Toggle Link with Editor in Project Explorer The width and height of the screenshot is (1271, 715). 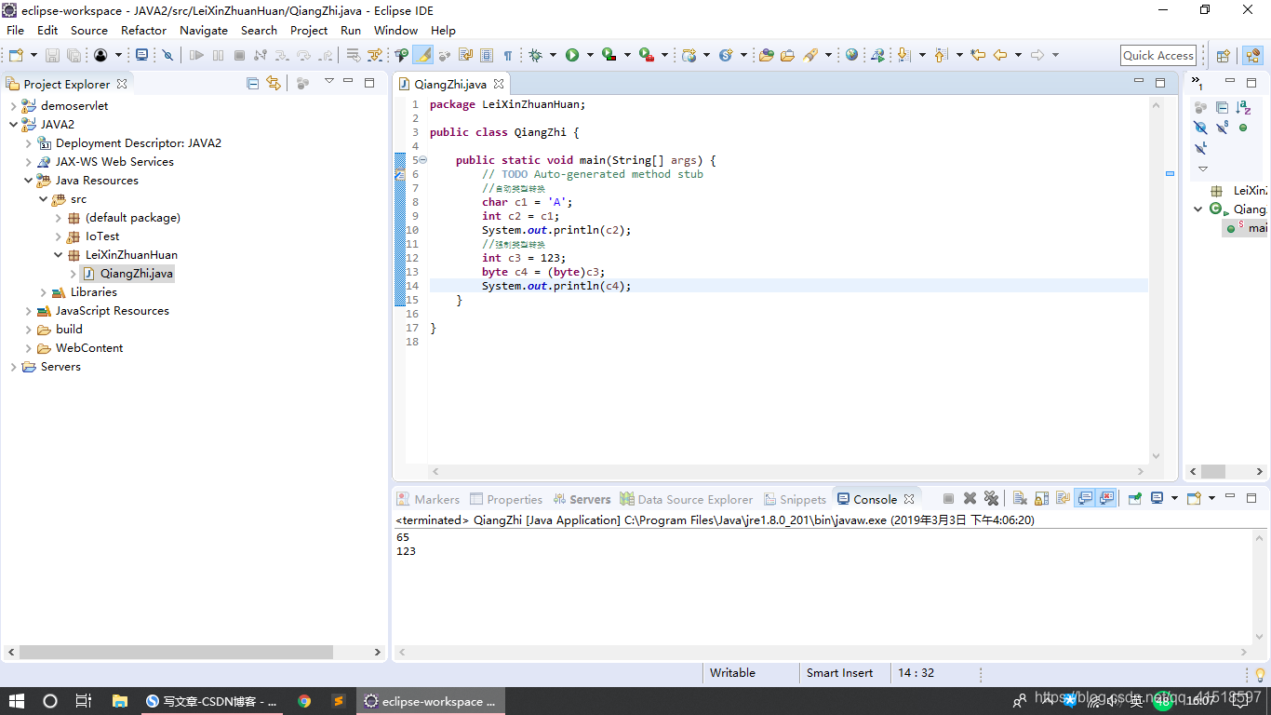click(274, 83)
